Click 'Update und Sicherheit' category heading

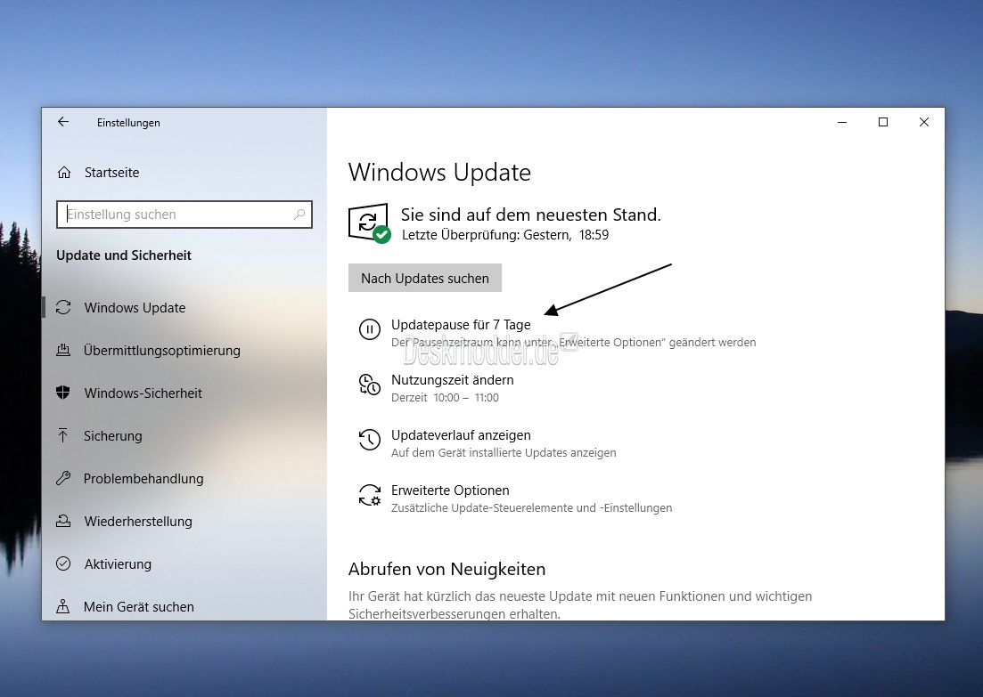click(x=124, y=255)
